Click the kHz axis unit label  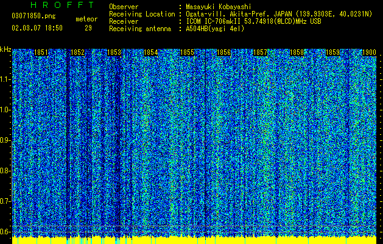point(5,49)
